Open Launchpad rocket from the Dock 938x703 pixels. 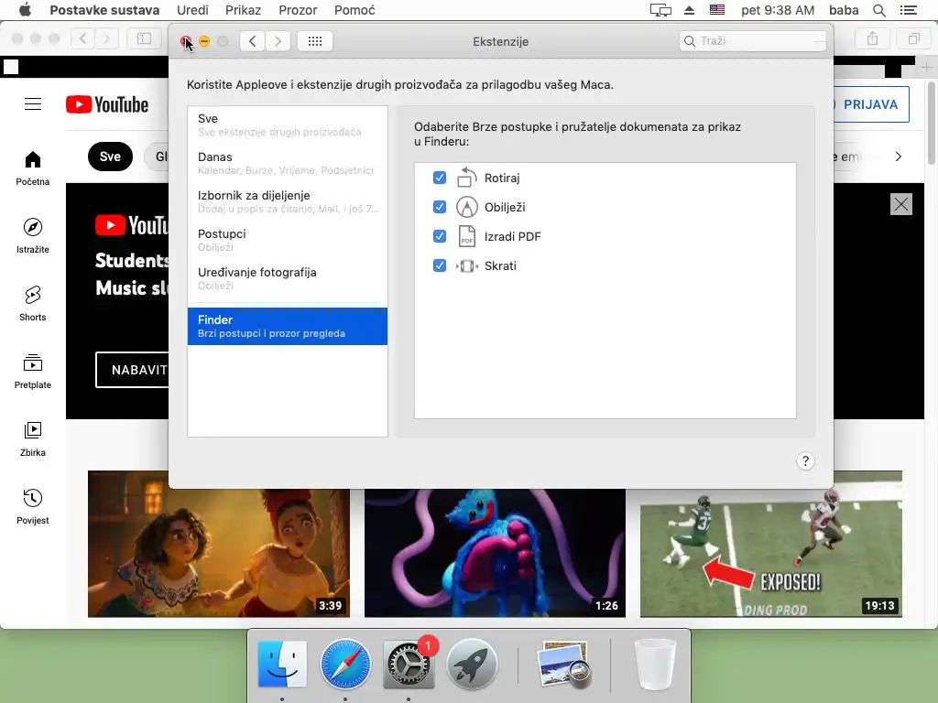[472, 665]
